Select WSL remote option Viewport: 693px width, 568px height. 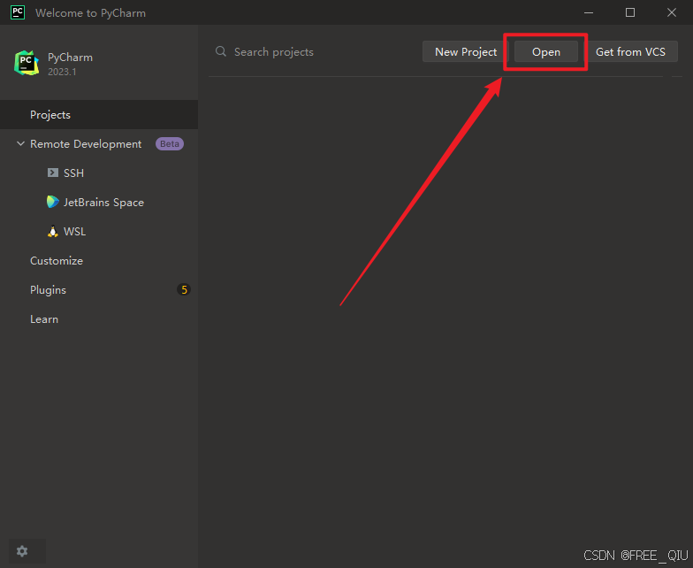pos(74,232)
